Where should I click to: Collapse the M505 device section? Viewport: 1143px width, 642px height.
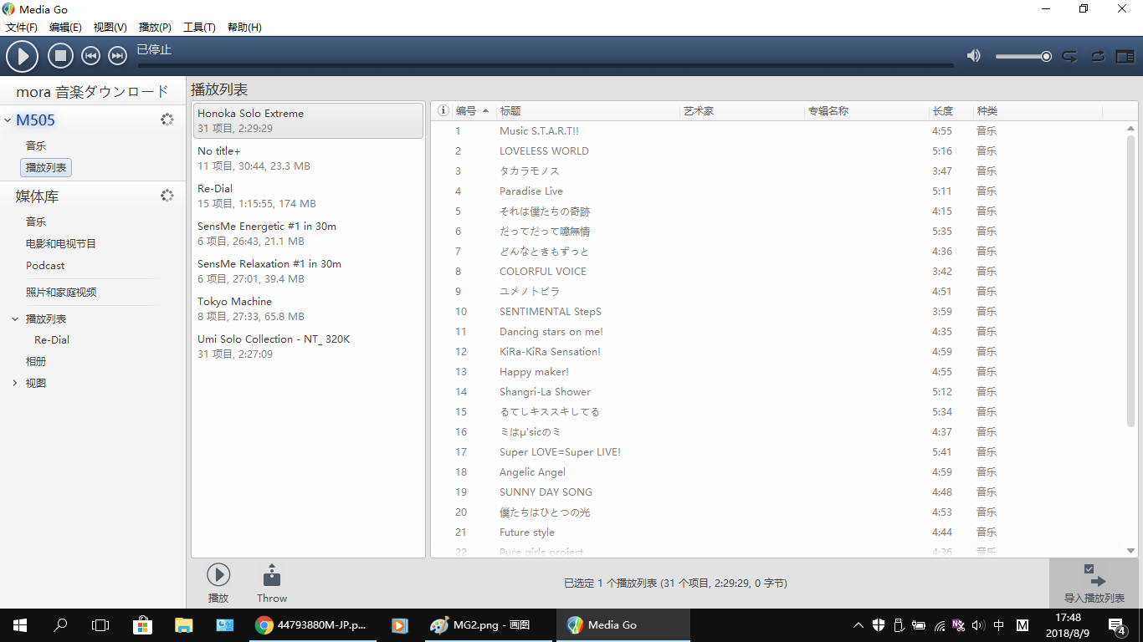(8, 120)
